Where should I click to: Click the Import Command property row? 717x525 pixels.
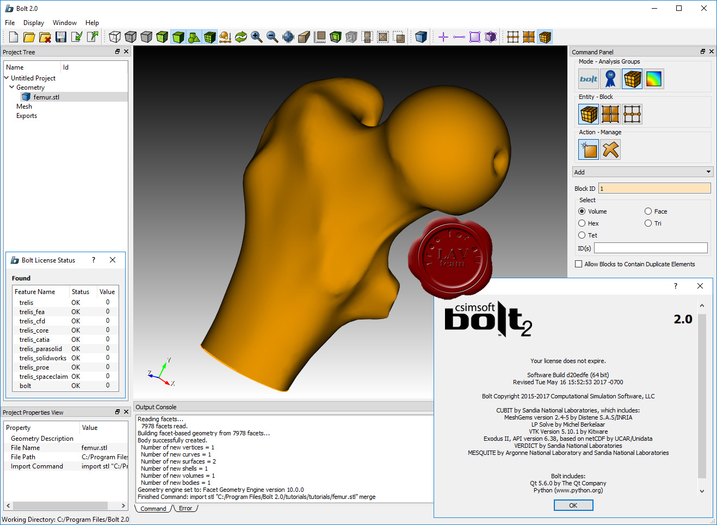[x=66, y=466]
